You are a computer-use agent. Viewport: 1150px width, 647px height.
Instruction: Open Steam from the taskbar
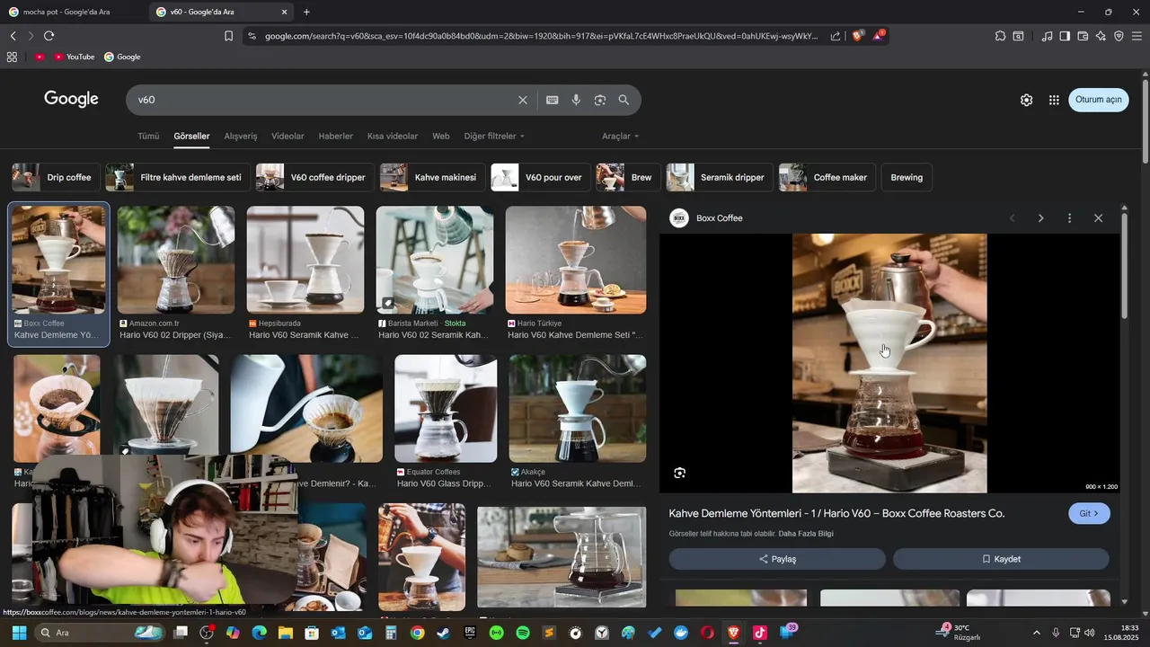click(443, 633)
